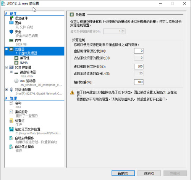Select 检查点 under 管理

click(x=19, y=121)
